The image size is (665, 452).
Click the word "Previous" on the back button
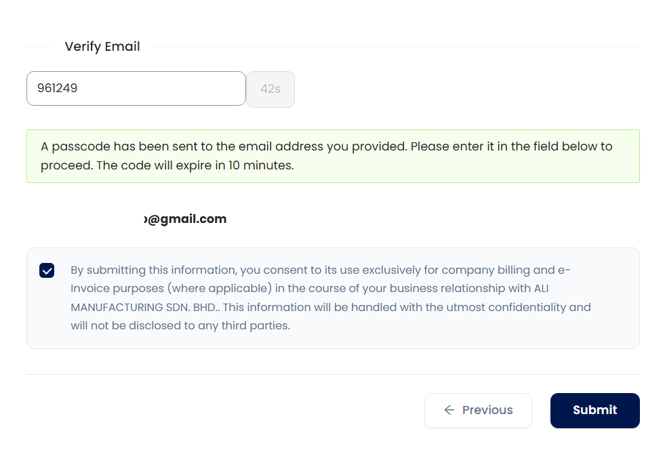[487, 410]
